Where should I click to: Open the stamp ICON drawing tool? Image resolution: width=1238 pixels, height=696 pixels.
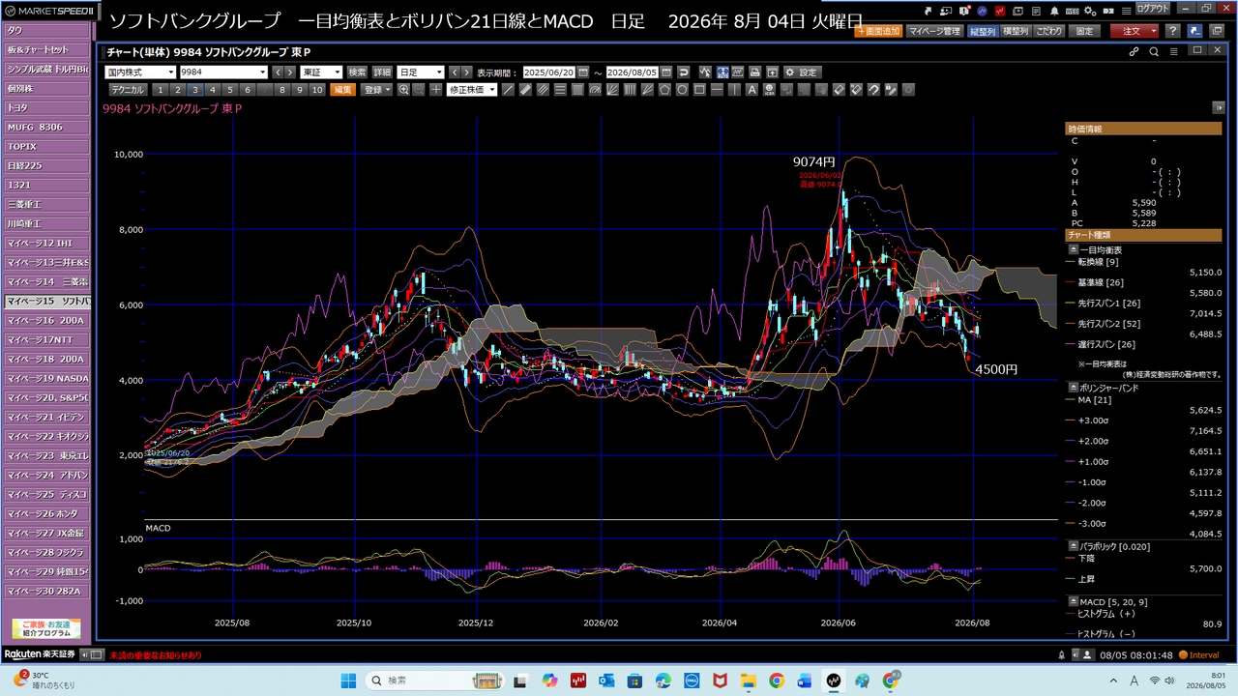(769, 90)
